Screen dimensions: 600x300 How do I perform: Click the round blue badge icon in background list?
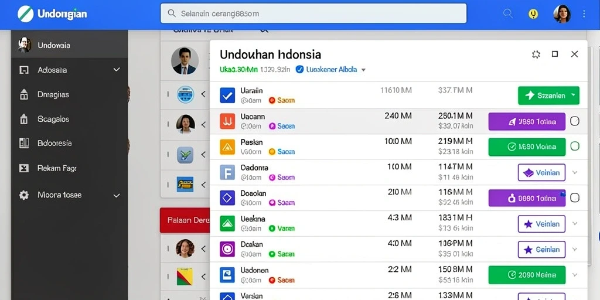click(186, 94)
